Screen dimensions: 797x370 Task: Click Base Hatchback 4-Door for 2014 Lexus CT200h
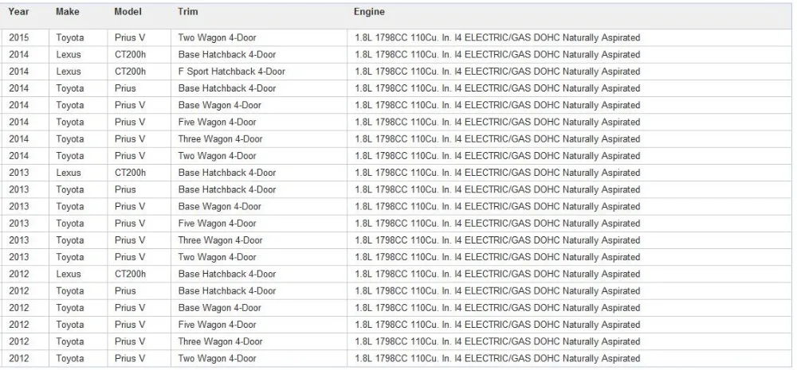click(x=227, y=54)
